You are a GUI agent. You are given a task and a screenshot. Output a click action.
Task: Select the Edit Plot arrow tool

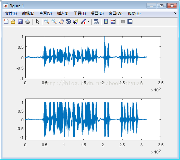pyautogui.click(x=37, y=22)
